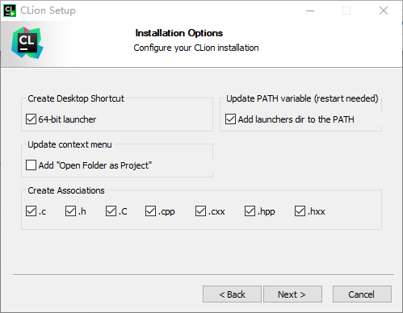The height and width of the screenshot is (313, 403).
Task: Uncheck the .cxx association
Action: tap(200, 211)
